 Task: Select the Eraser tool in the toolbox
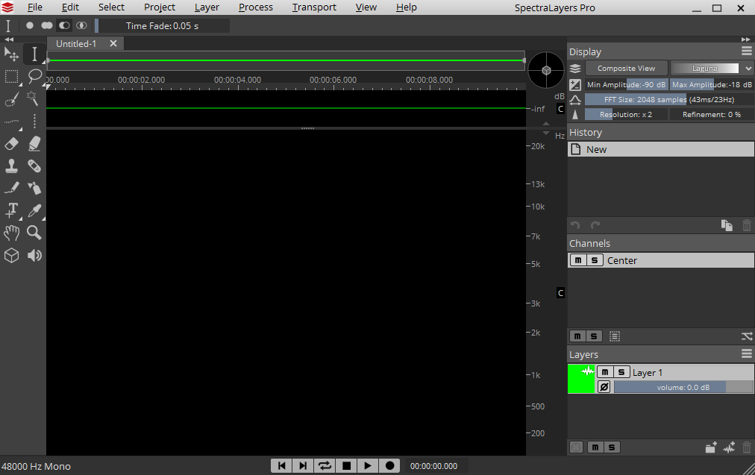(x=12, y=143)
